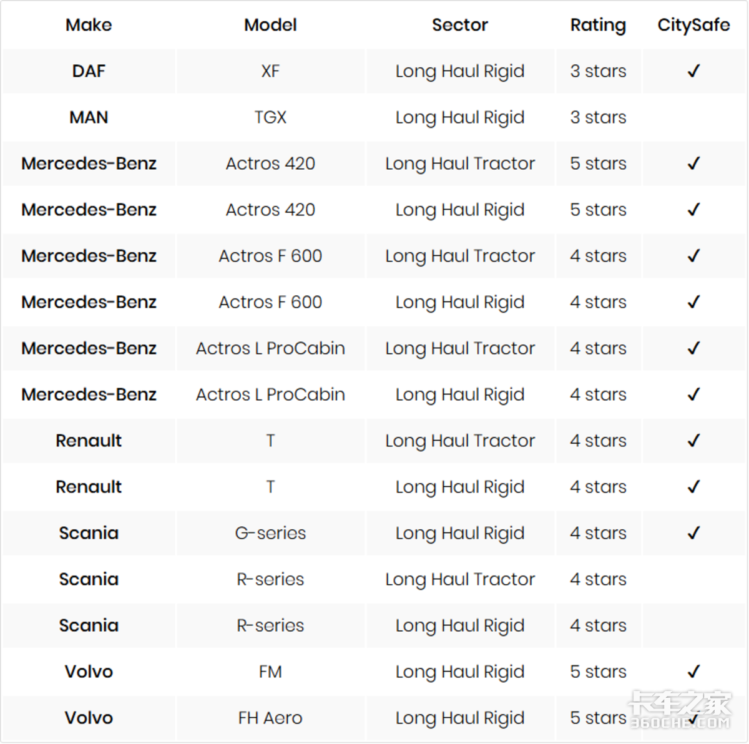Select the Make column header

pos(89,25)
